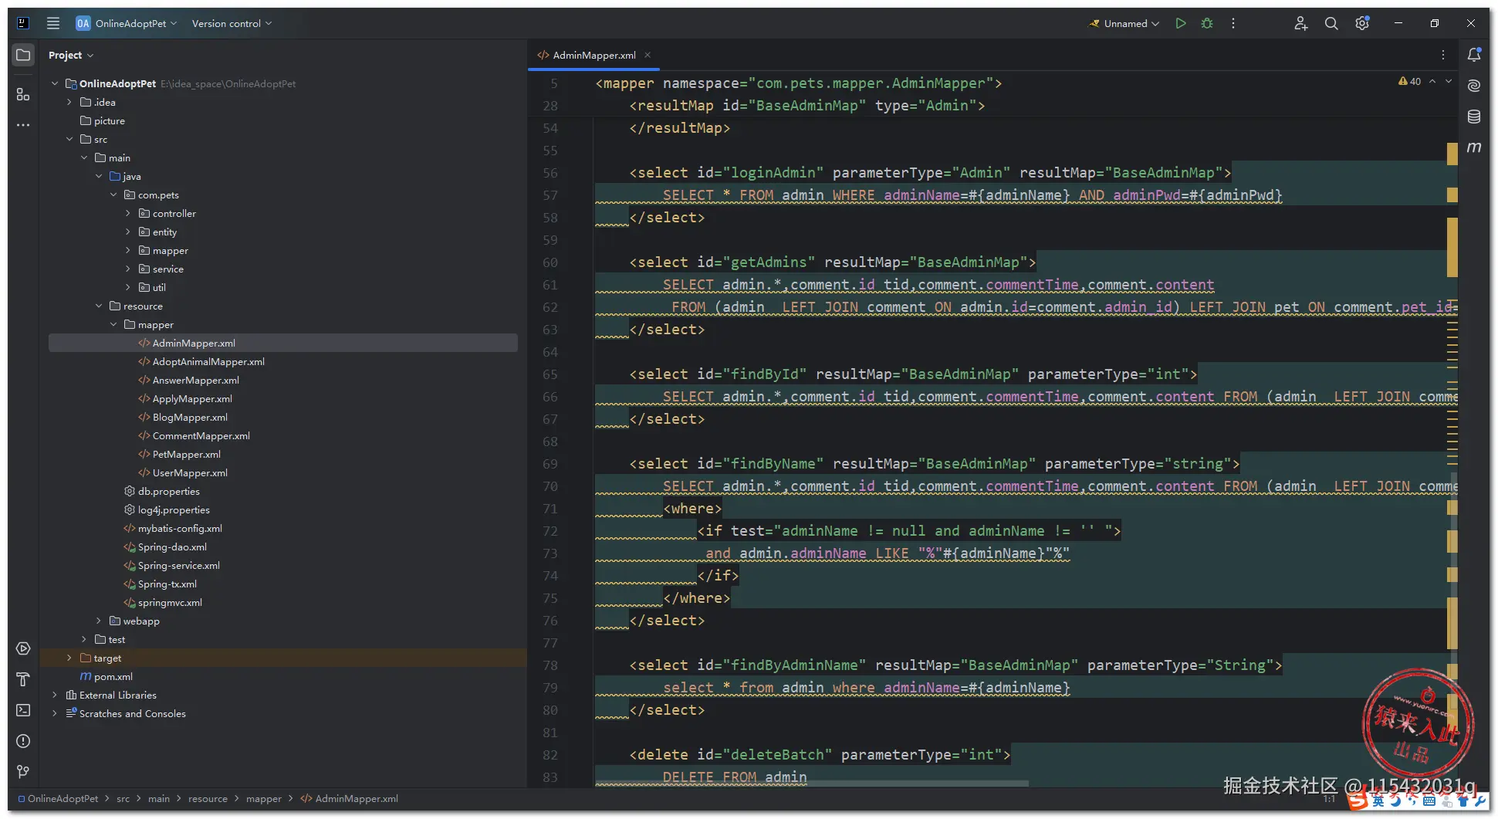Open the Database tool window
The image size is (1498, 819).
pos(1474,117)
